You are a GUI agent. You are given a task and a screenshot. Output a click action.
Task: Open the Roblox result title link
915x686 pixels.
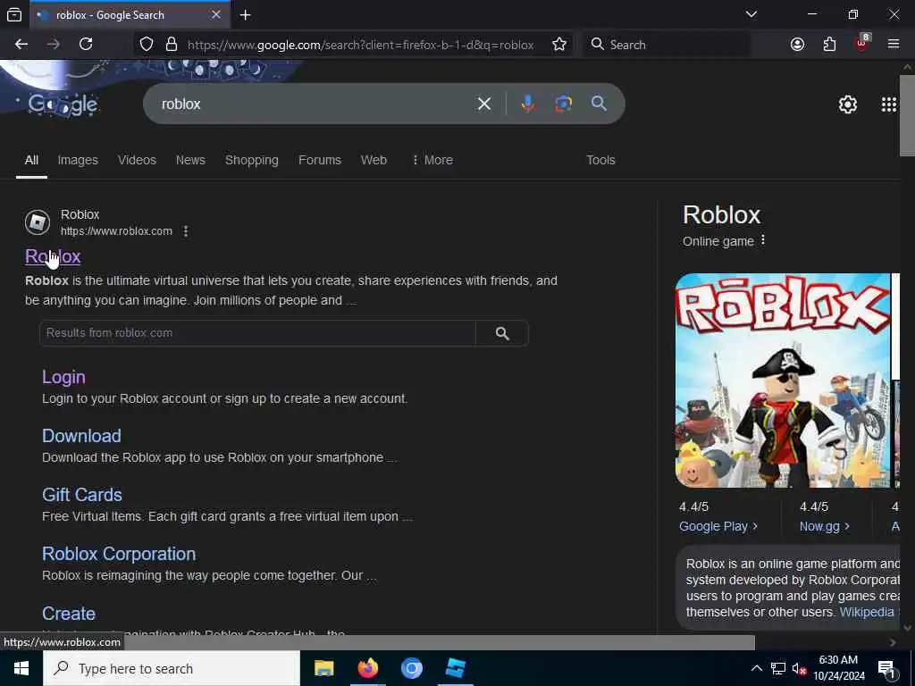(53, 256)
